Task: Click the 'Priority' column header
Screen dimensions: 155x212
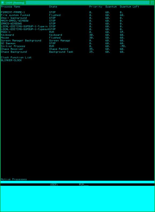Action: 96,7
